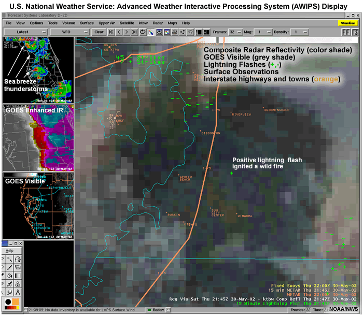Click the small icon after Radar label
Viewport: 363px width, 316px height.
click(168, 310)
